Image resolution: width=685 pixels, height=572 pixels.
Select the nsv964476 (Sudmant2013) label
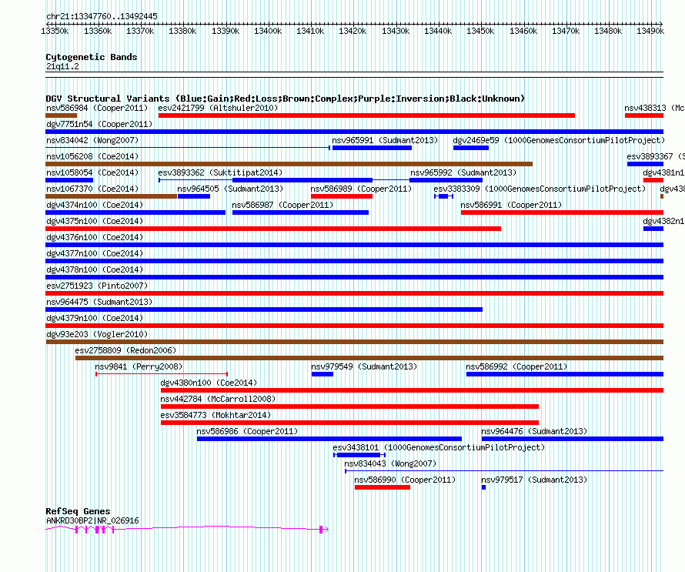point(534,431)
